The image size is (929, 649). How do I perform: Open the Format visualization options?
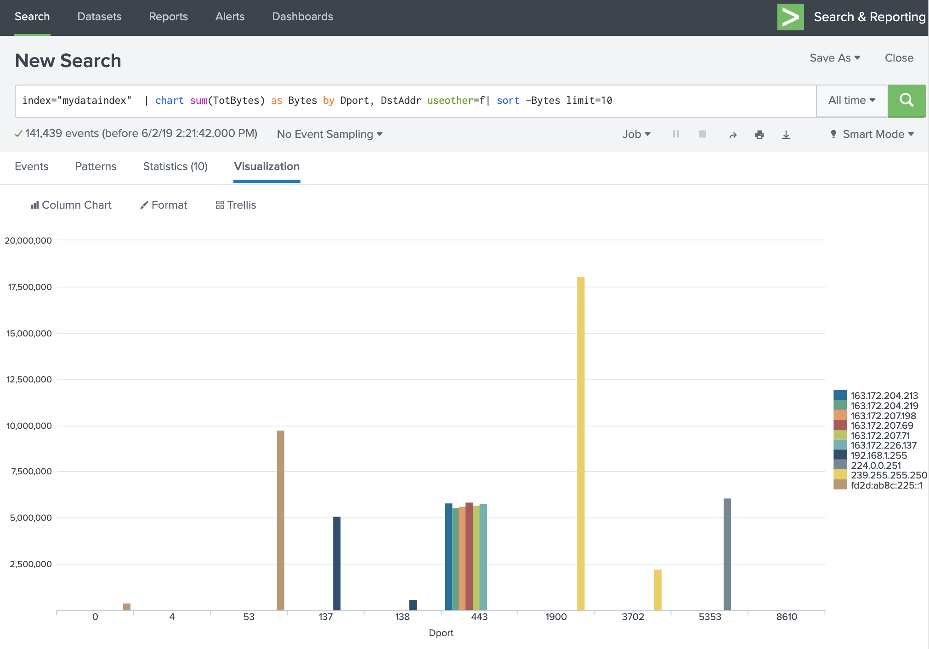pyautogui.click(x=163, y=205)
